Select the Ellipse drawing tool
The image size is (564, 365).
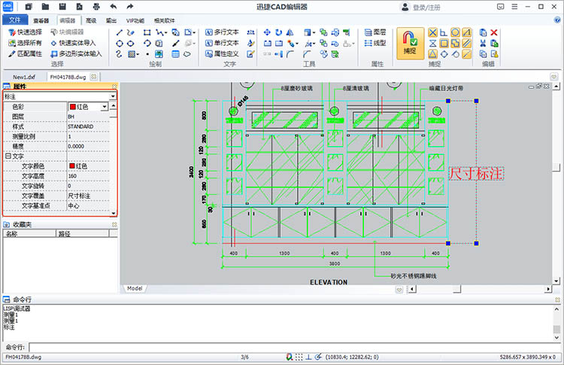pyautogui.click(x=131, y=44)
